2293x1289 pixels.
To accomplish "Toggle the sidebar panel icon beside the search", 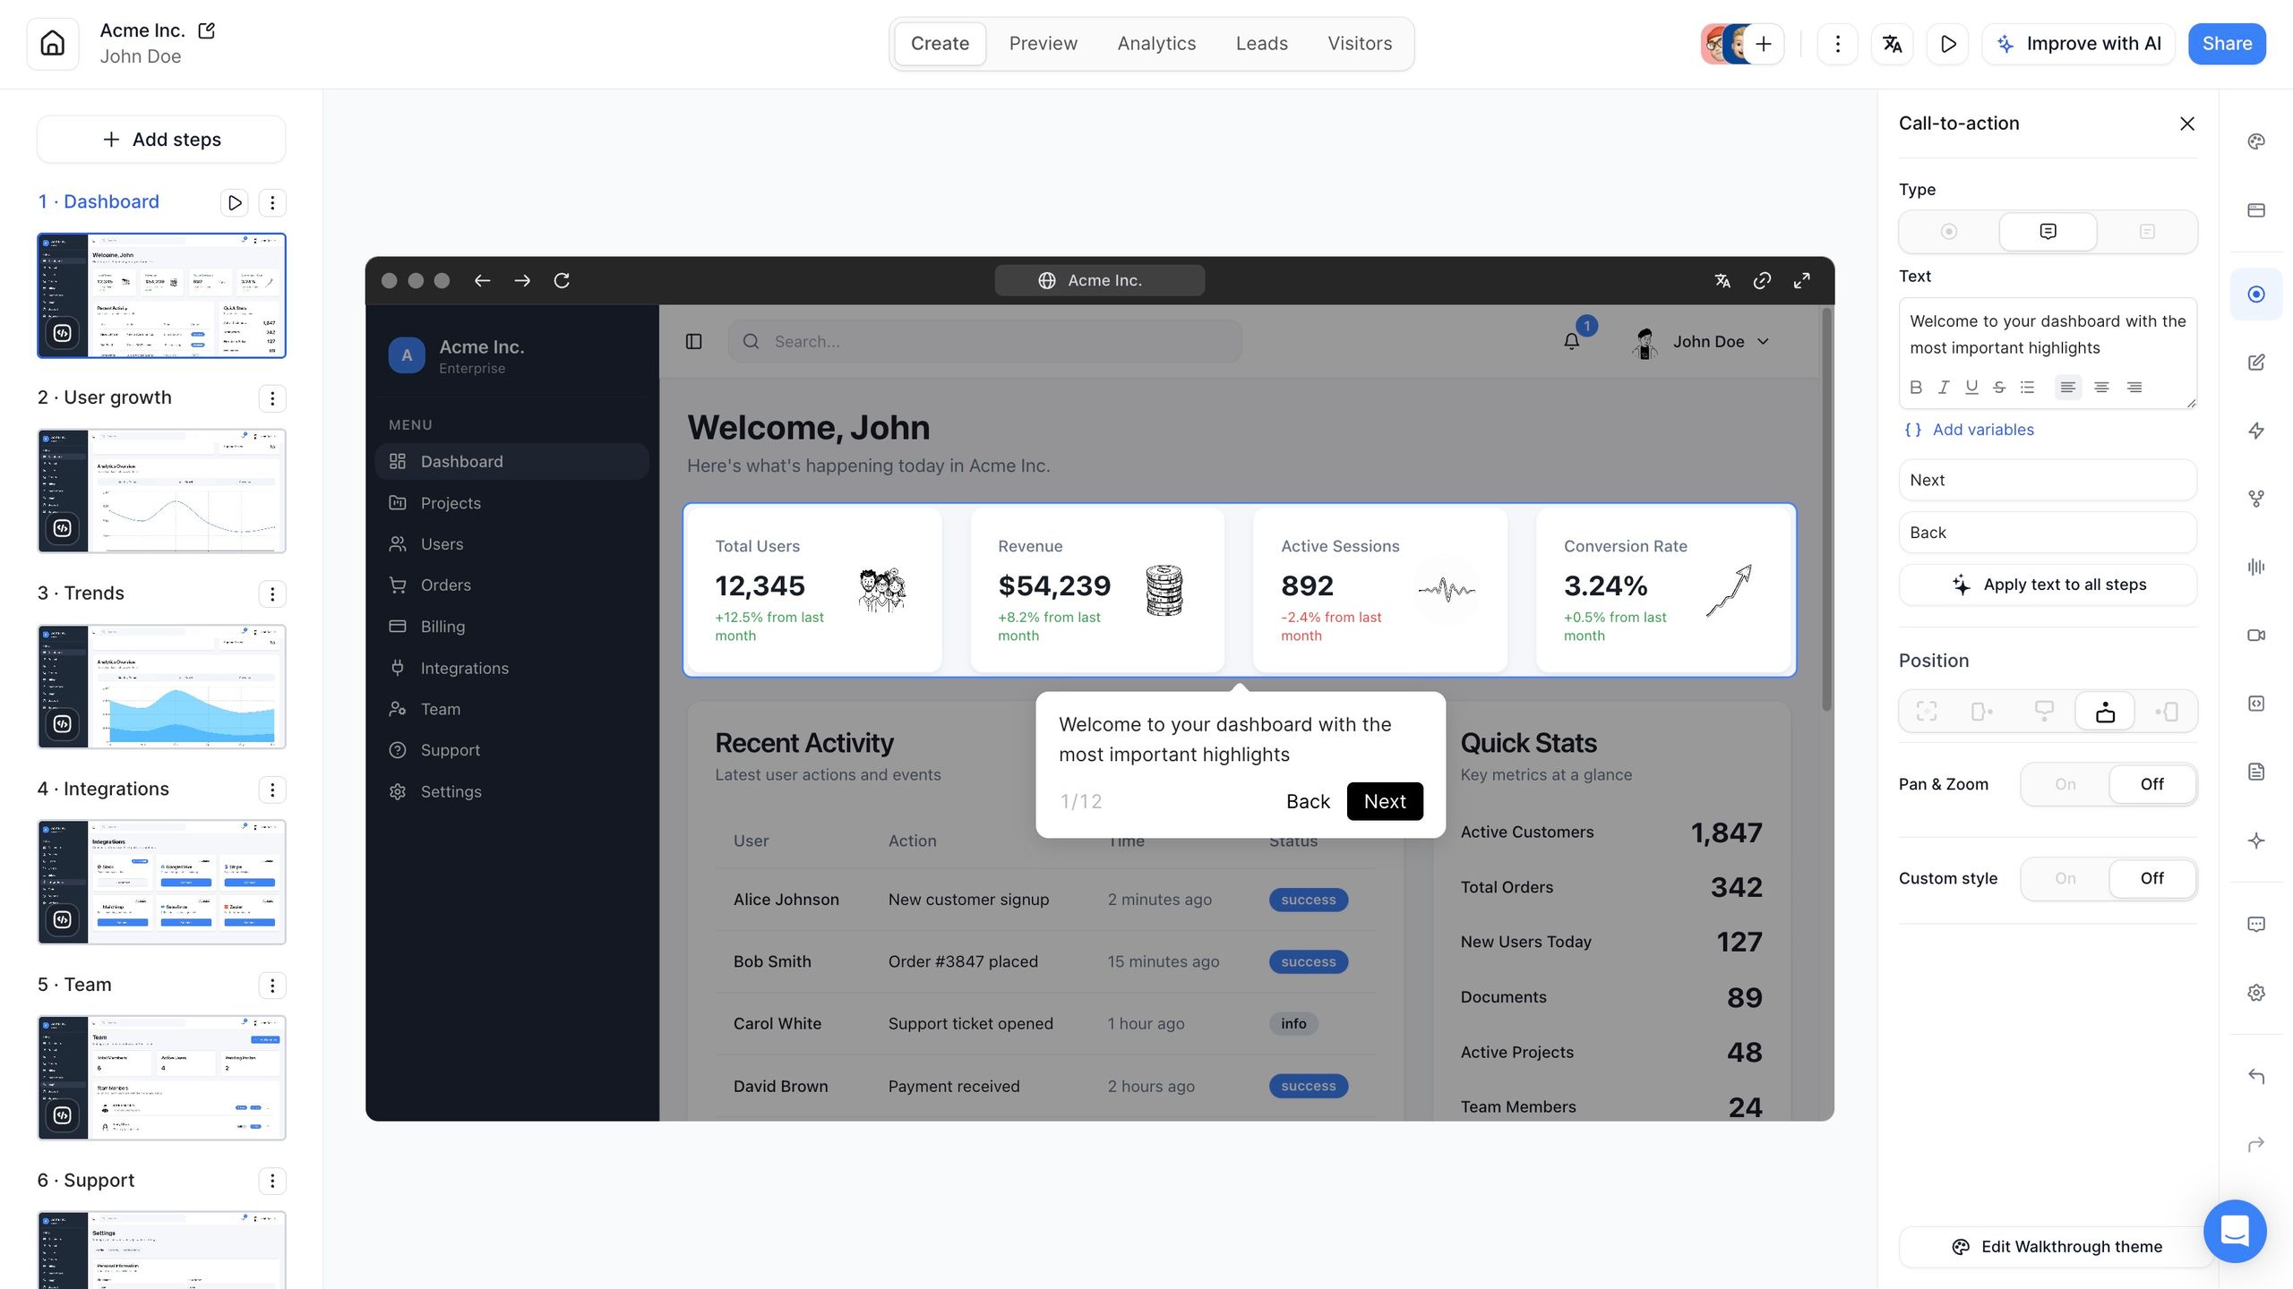I will 693,341.
